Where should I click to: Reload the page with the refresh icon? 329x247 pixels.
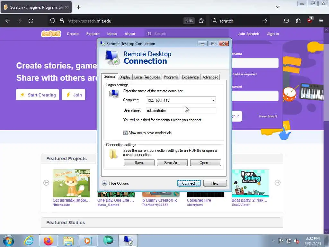pyautogui.click(x=31, y=21)
